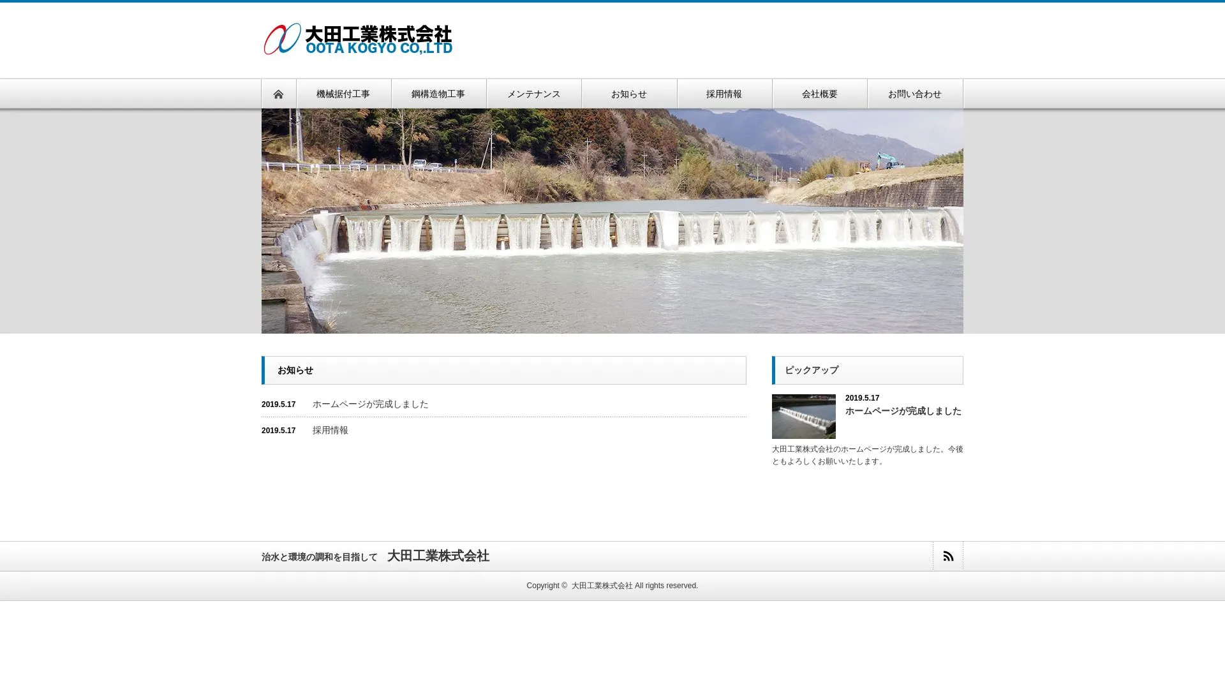
Task: Click the お知らせ section heading
Action: coord(504,370)
